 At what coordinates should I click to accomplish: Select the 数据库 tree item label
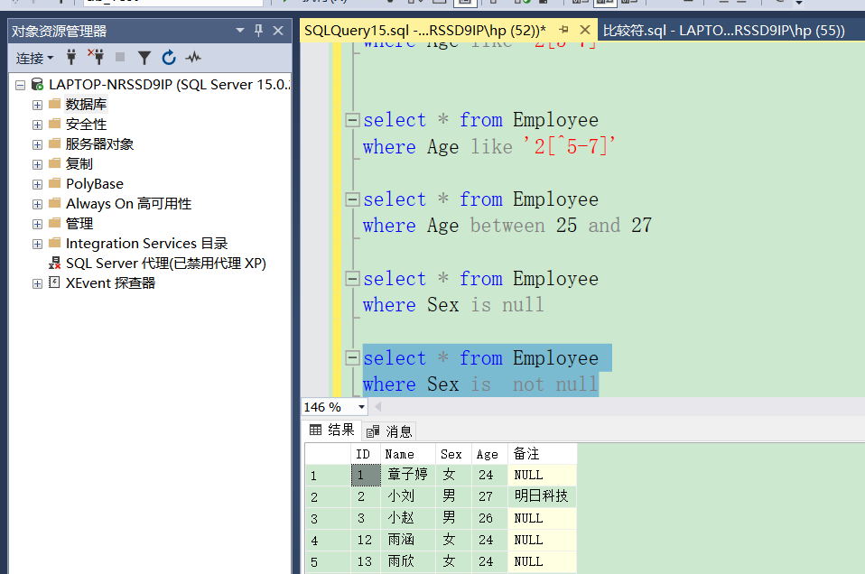pyautogui.click(x=86, y=104)
